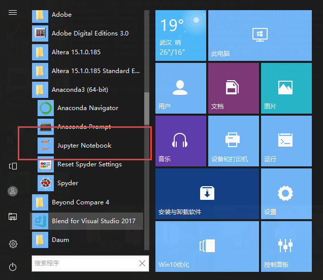Open the 图片 tile
Image resolution: width=323 pixels, height=280 pixels.
pyautogui.click(x=286, y=88)
